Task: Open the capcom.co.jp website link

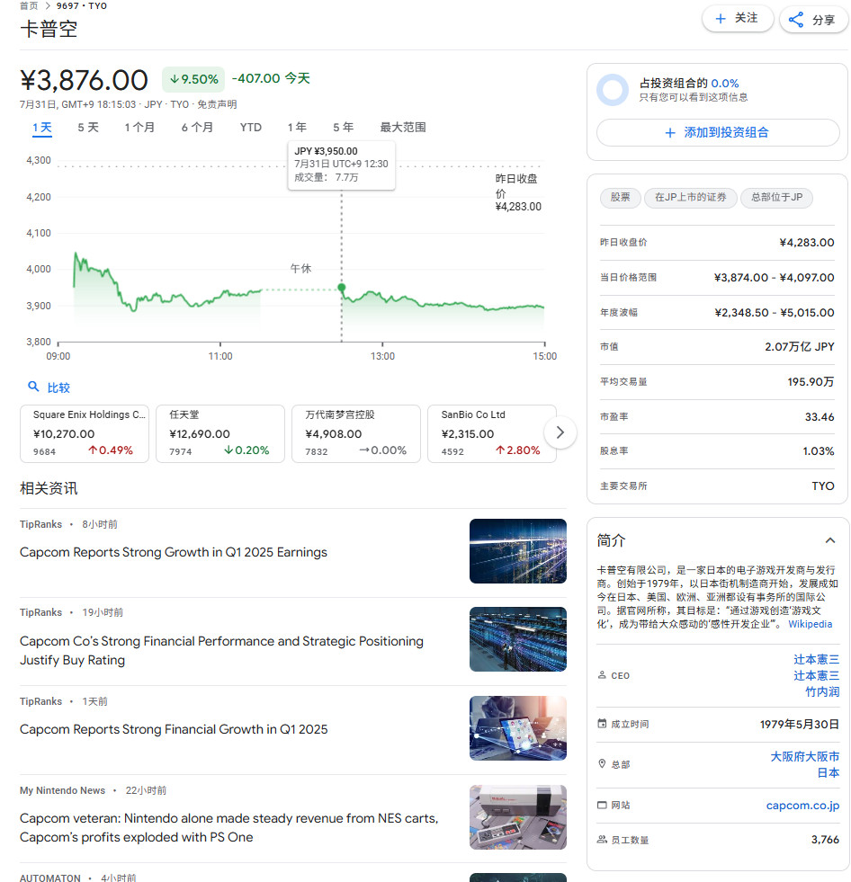Action: [802, 806]
